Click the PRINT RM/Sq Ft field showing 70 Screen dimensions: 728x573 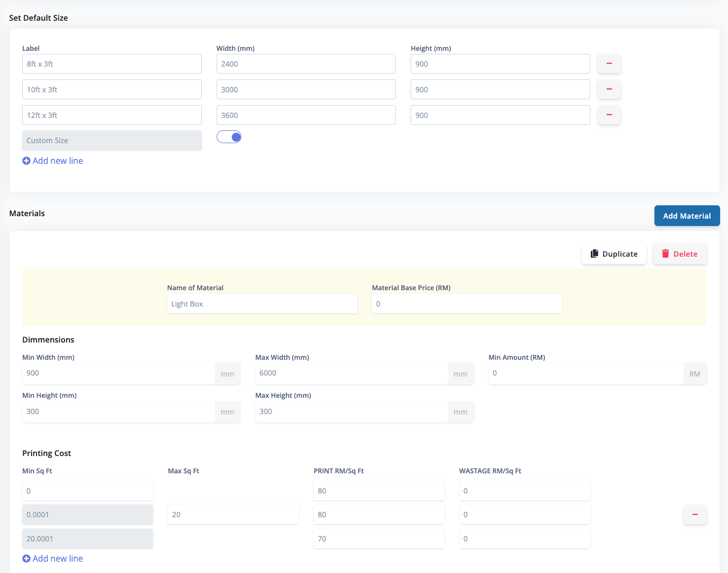[379, 539]
